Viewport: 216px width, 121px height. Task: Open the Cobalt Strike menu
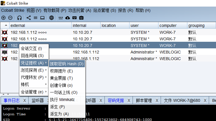[x=13, y=11]
